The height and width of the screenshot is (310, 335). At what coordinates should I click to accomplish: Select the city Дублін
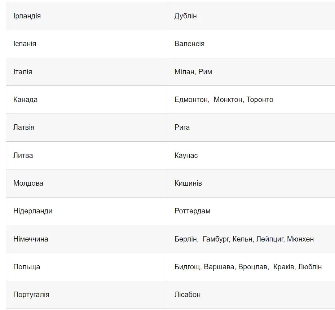click(185, 16)
